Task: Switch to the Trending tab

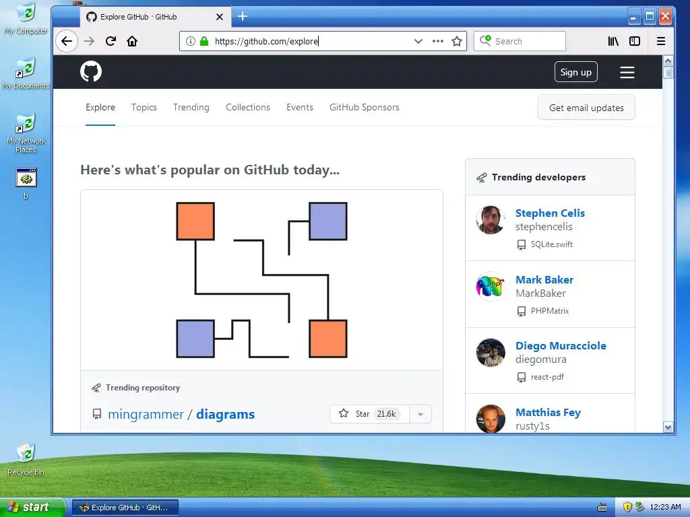Action: [x=191, y=107]
